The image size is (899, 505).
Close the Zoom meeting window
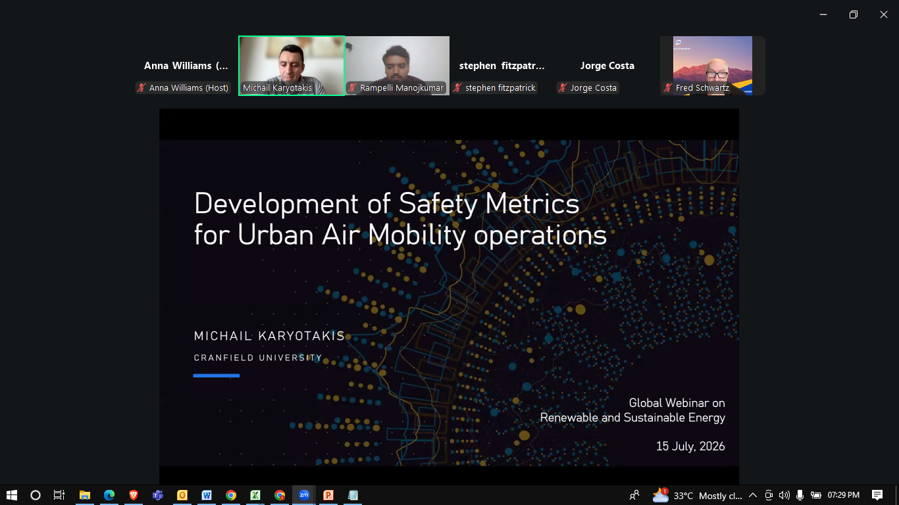point(884,14)
